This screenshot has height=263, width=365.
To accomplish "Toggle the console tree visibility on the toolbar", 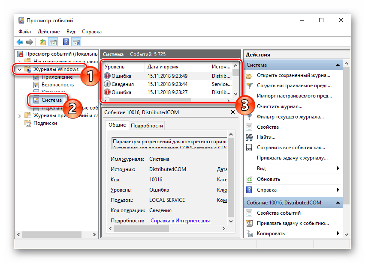I will tap(52, 41).
